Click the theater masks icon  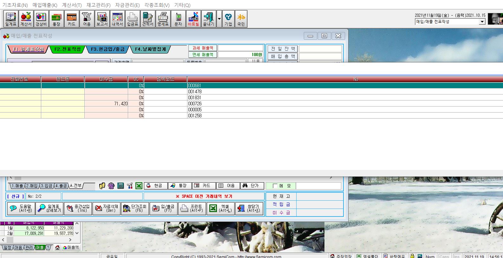102,186
